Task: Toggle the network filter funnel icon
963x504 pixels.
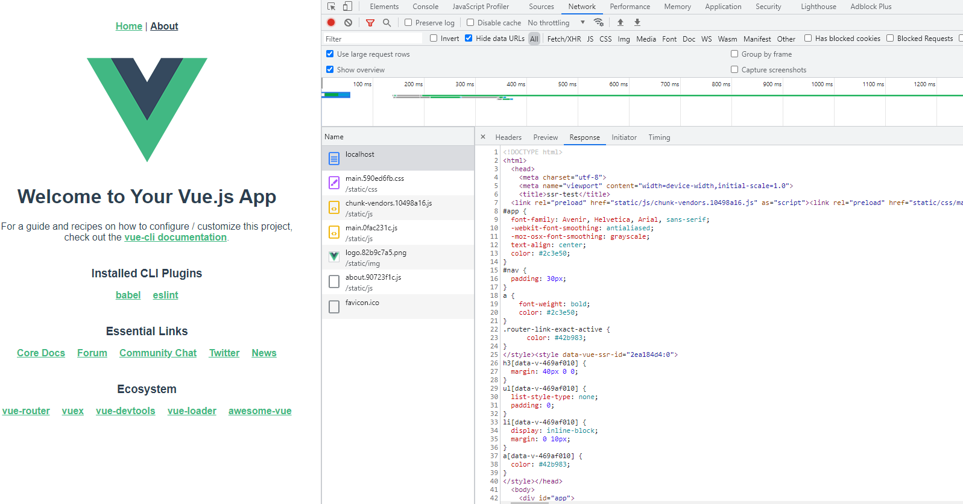Action: click(370, 23)
